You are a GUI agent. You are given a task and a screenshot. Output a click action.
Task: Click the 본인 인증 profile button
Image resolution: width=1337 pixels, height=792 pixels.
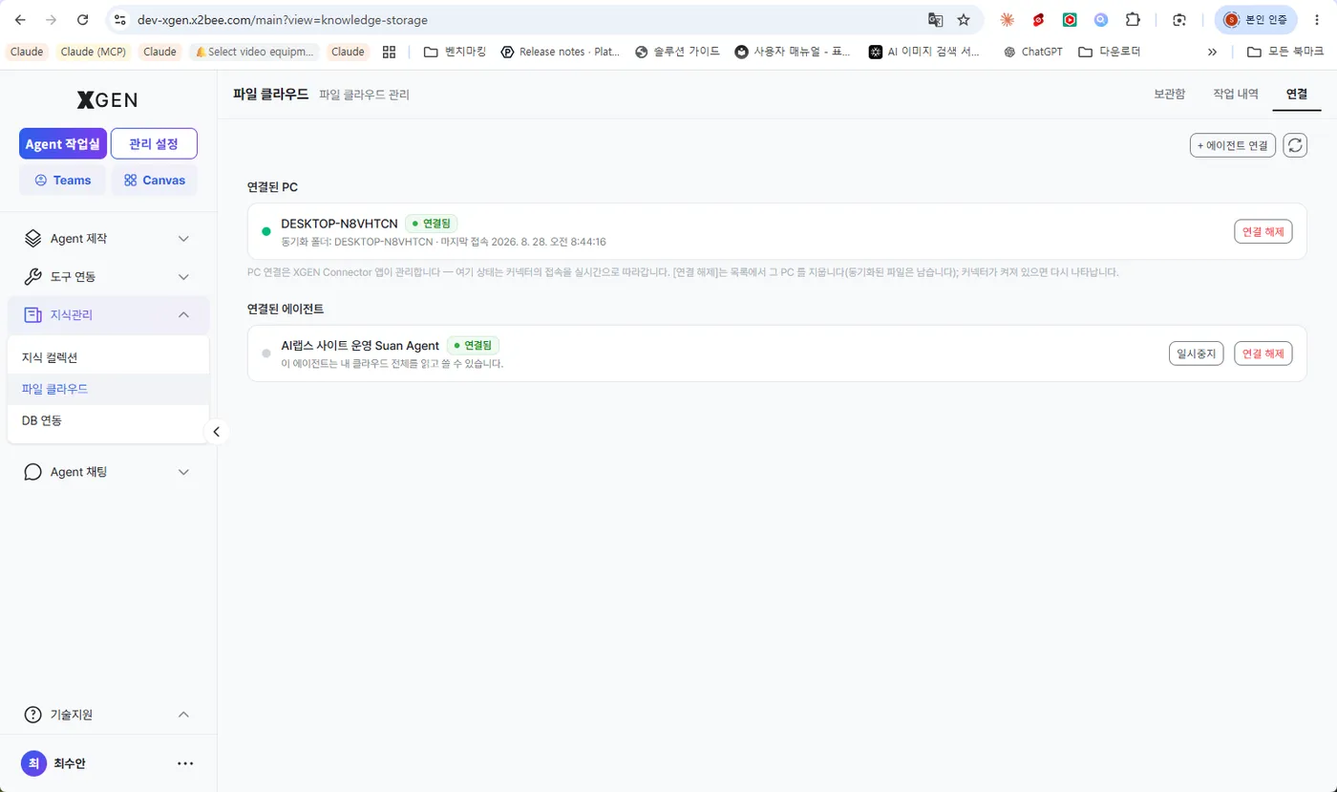click(1256, 19)
